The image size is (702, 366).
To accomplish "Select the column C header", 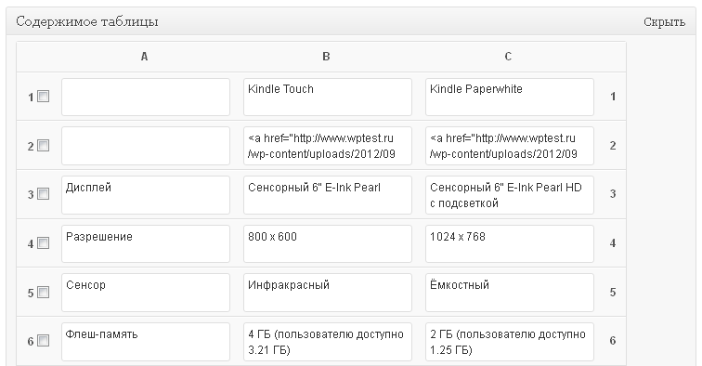I will click(x=508, y=57).
